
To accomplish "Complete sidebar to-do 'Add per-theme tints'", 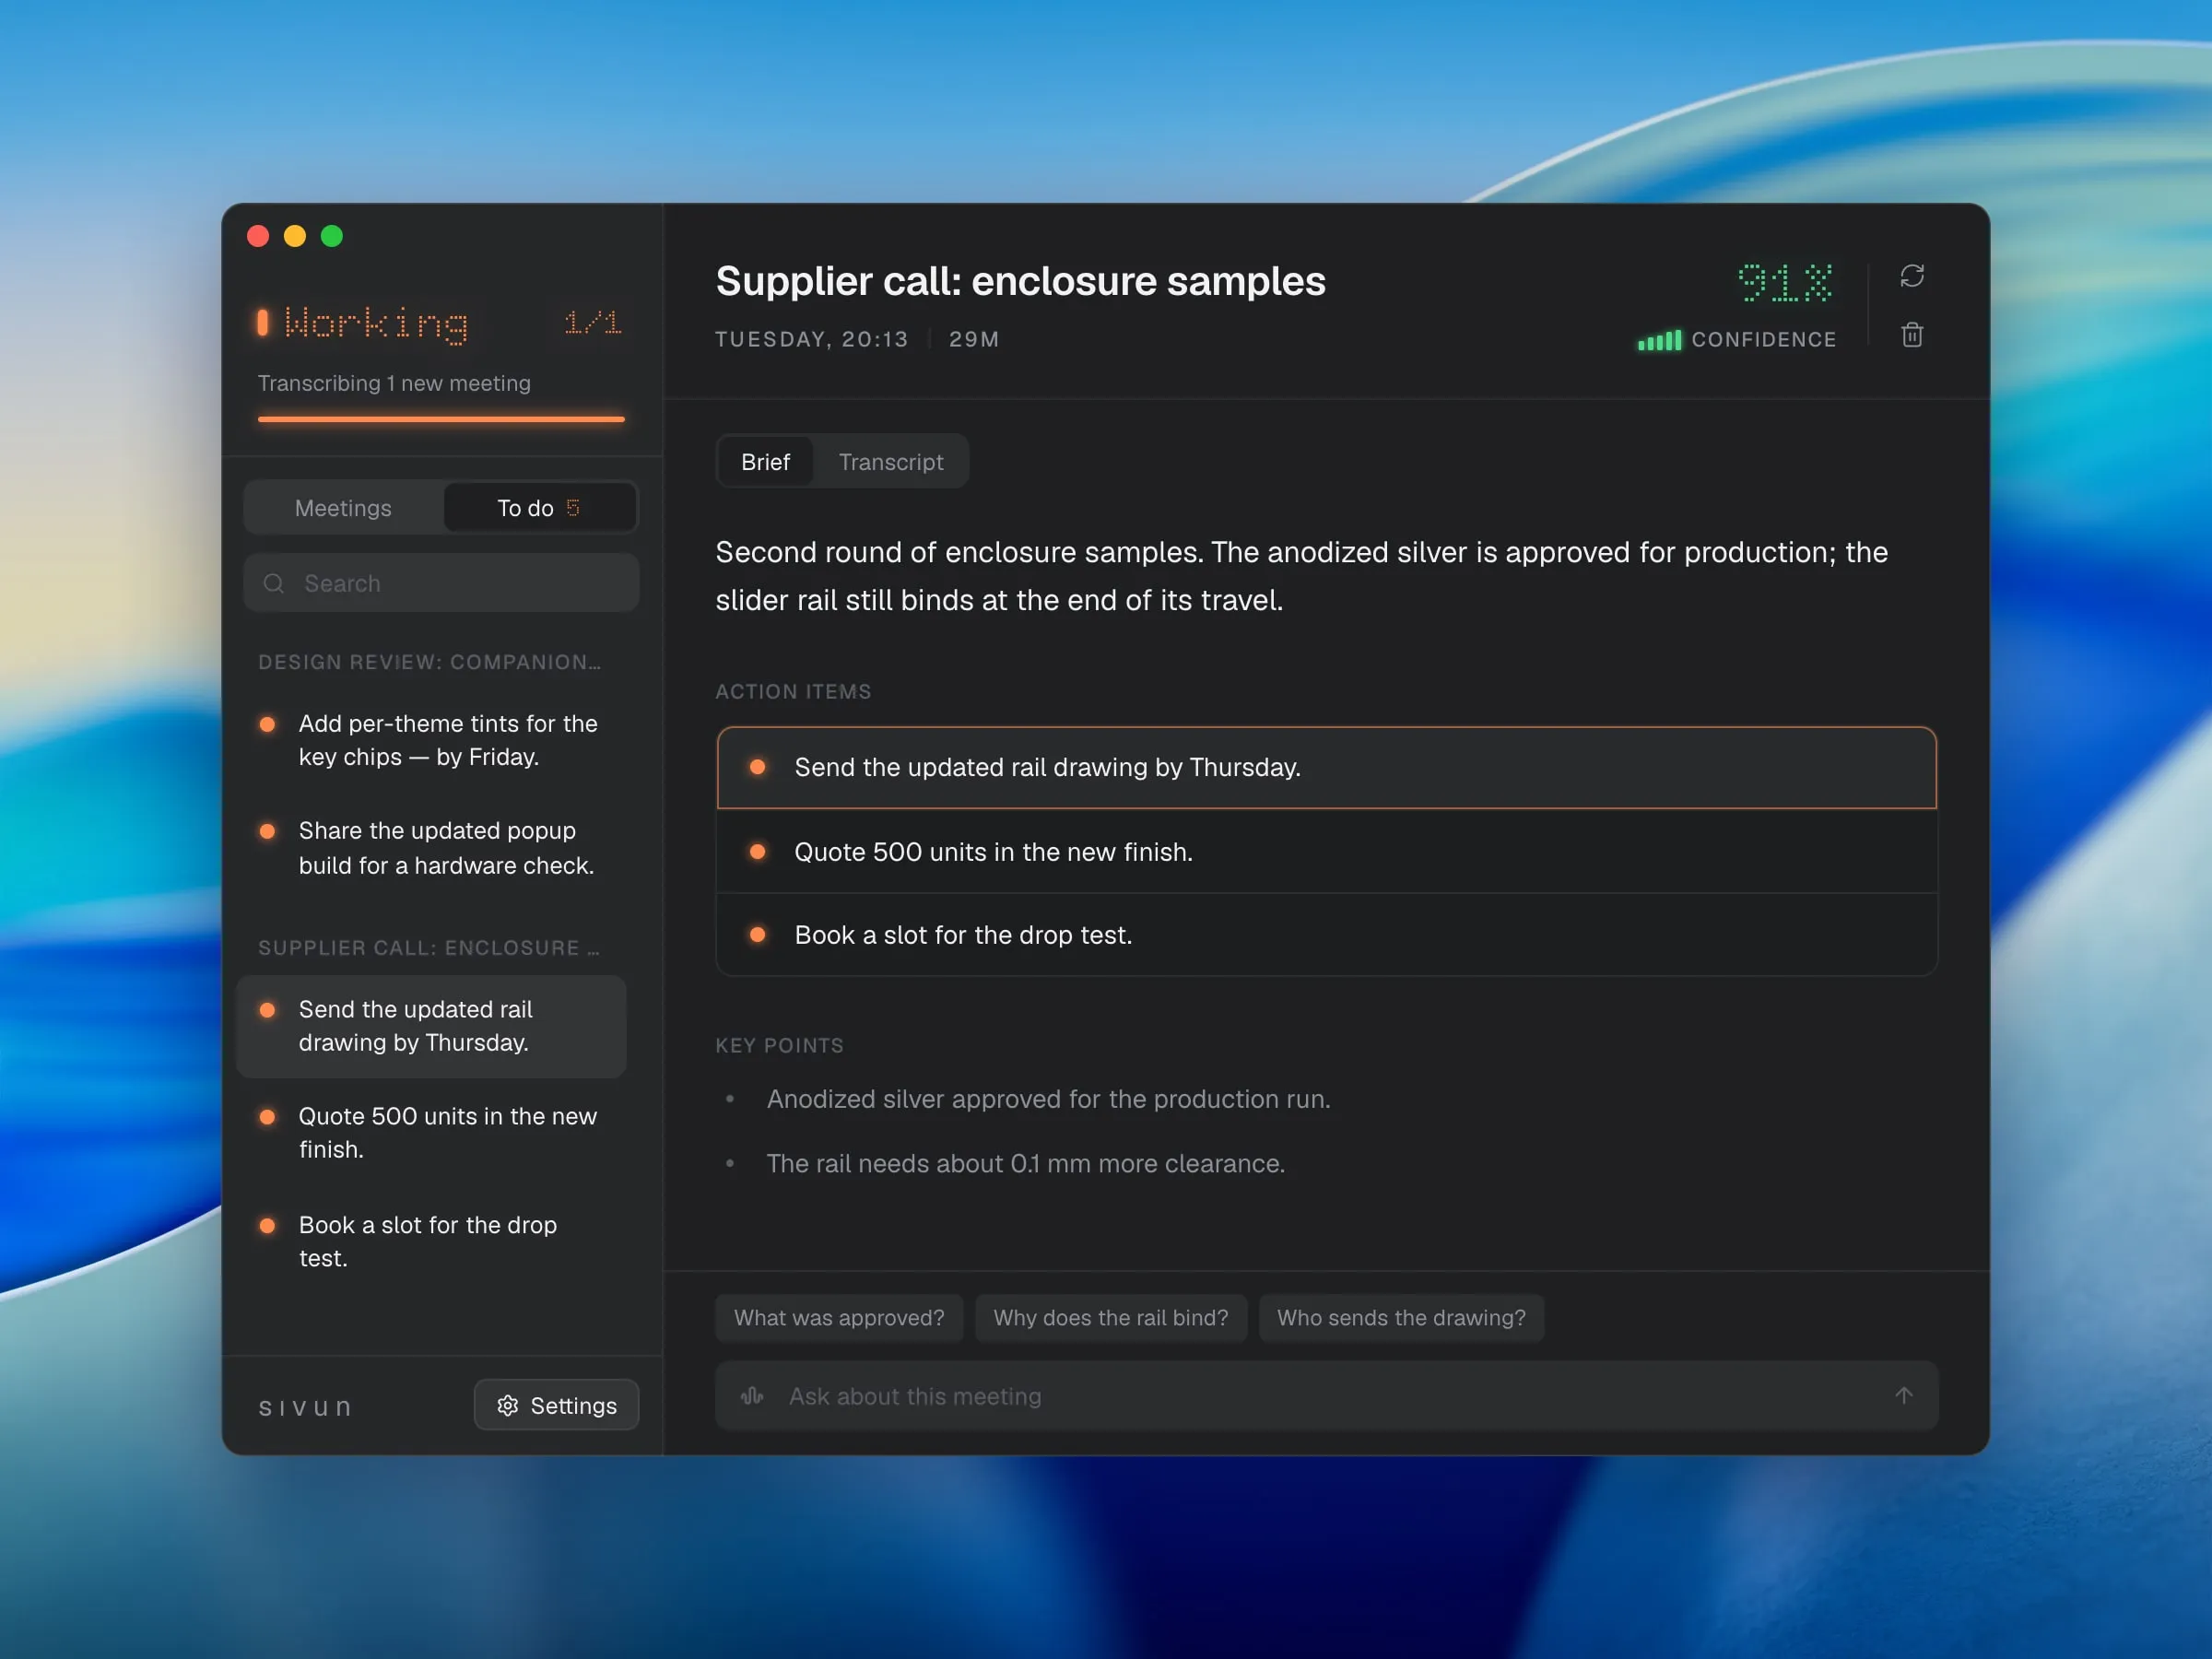I will pos(267,724).
